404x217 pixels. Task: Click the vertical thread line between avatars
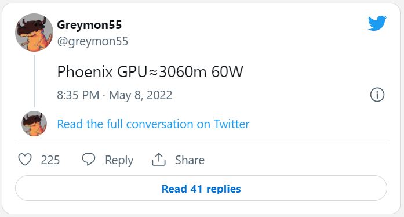click(x=34, y=81)
